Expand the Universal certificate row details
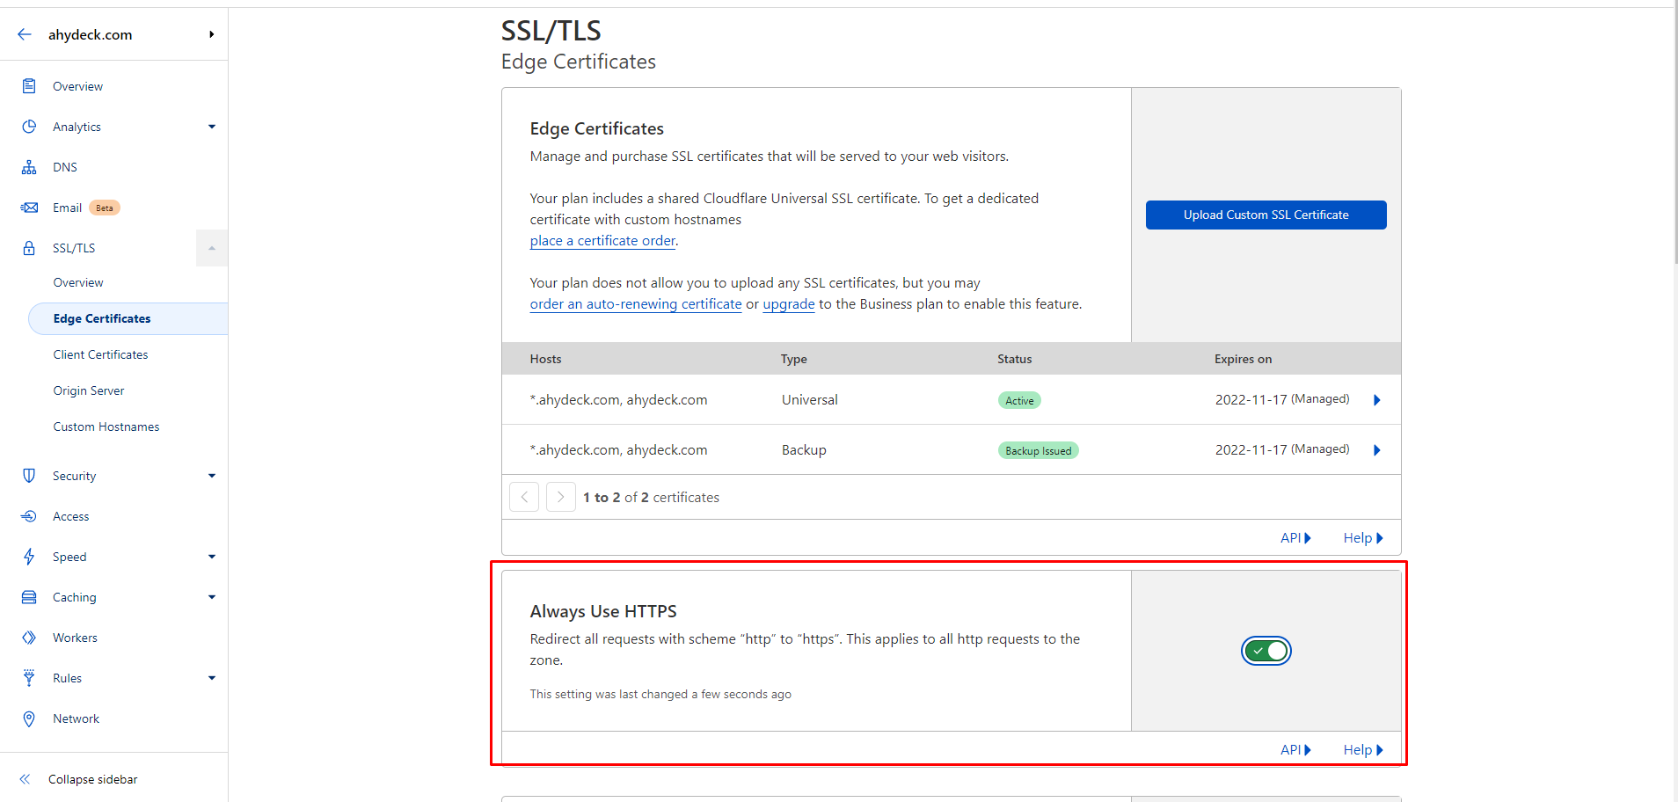This screenshot has height=802, width=1678. point(1376,400)
